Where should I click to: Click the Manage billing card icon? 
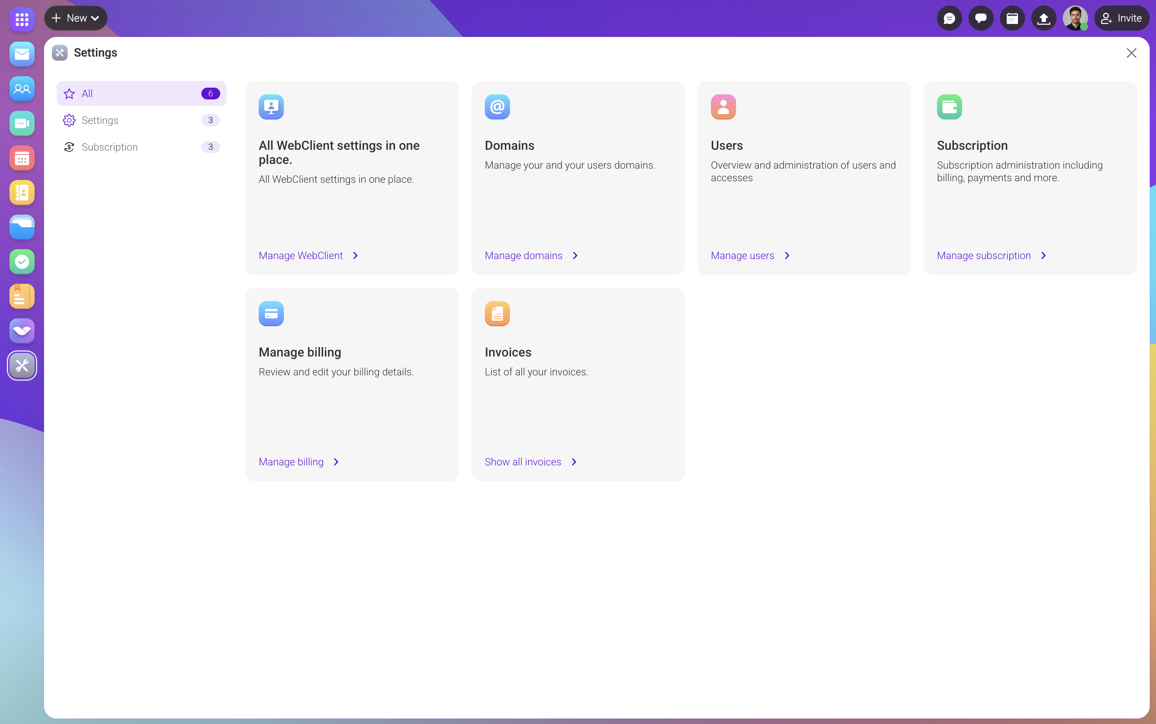pyautogui.click(x=271, y=314)
